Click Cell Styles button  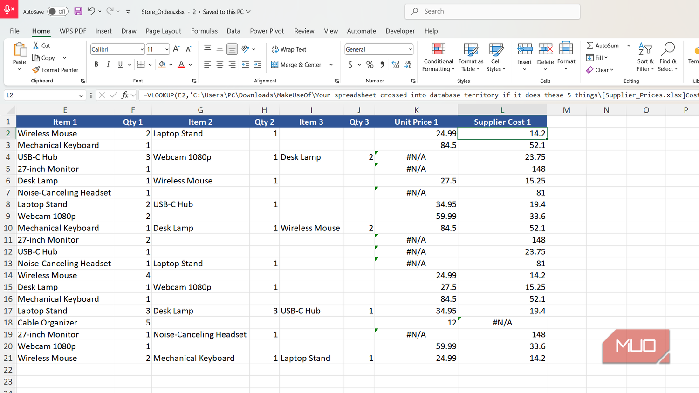[x=496, y=57]
